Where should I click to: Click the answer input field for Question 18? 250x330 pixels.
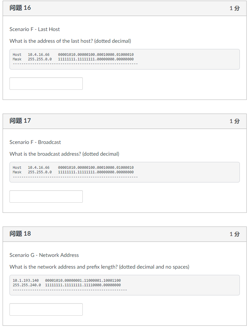pyautogui.click(x=46, y=309)
